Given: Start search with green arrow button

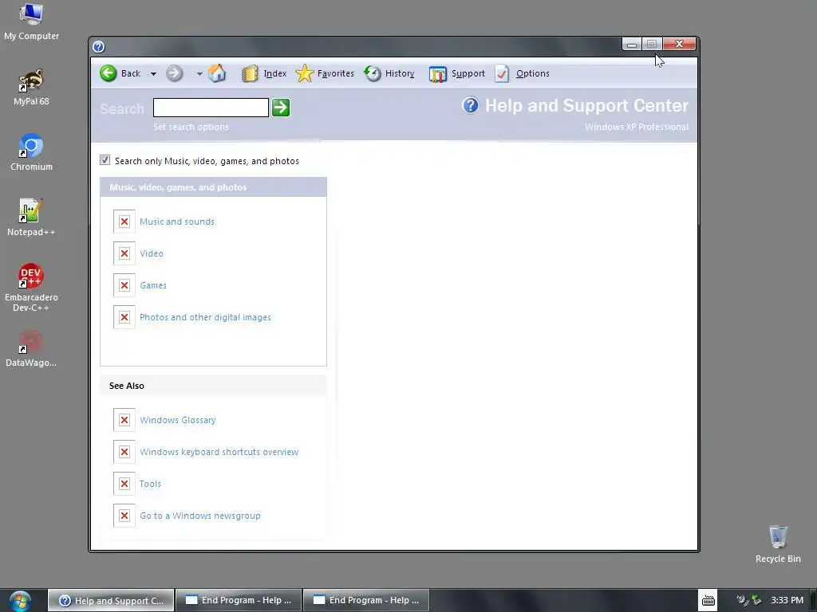Looking at the screenshot, I should (x=281, y=108).
